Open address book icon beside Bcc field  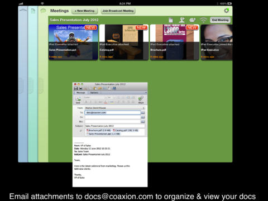pyautogui.click(x=143, y=122)
